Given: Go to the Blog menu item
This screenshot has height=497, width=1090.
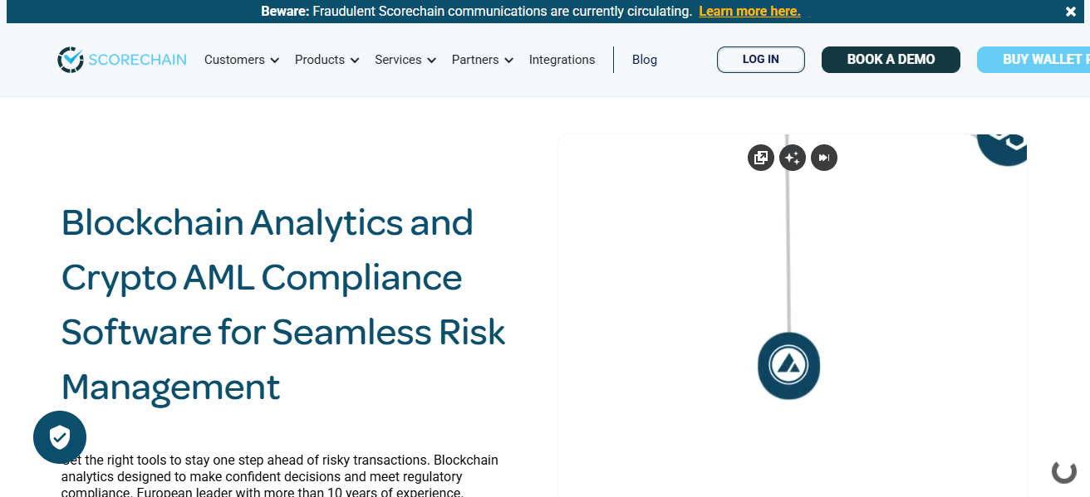Looking at the screenshot, I should [x=644, y=60].
